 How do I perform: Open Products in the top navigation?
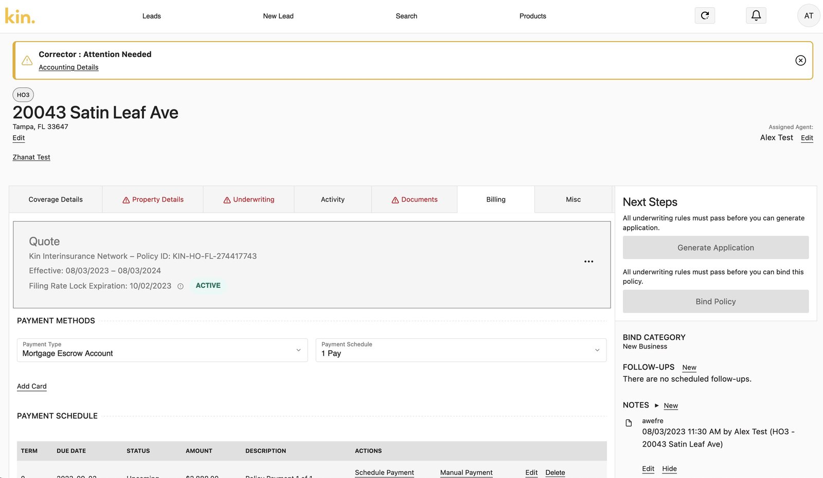533,16
